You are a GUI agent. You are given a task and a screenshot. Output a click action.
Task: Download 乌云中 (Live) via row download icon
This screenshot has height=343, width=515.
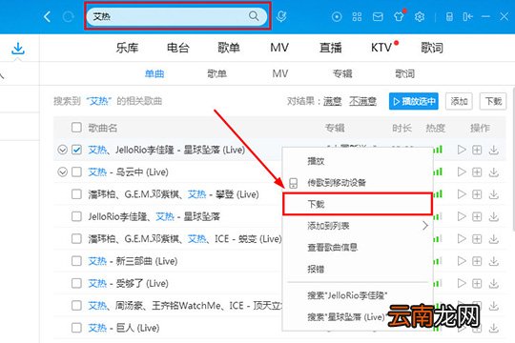pyautogui.click(x=493, y=172)
